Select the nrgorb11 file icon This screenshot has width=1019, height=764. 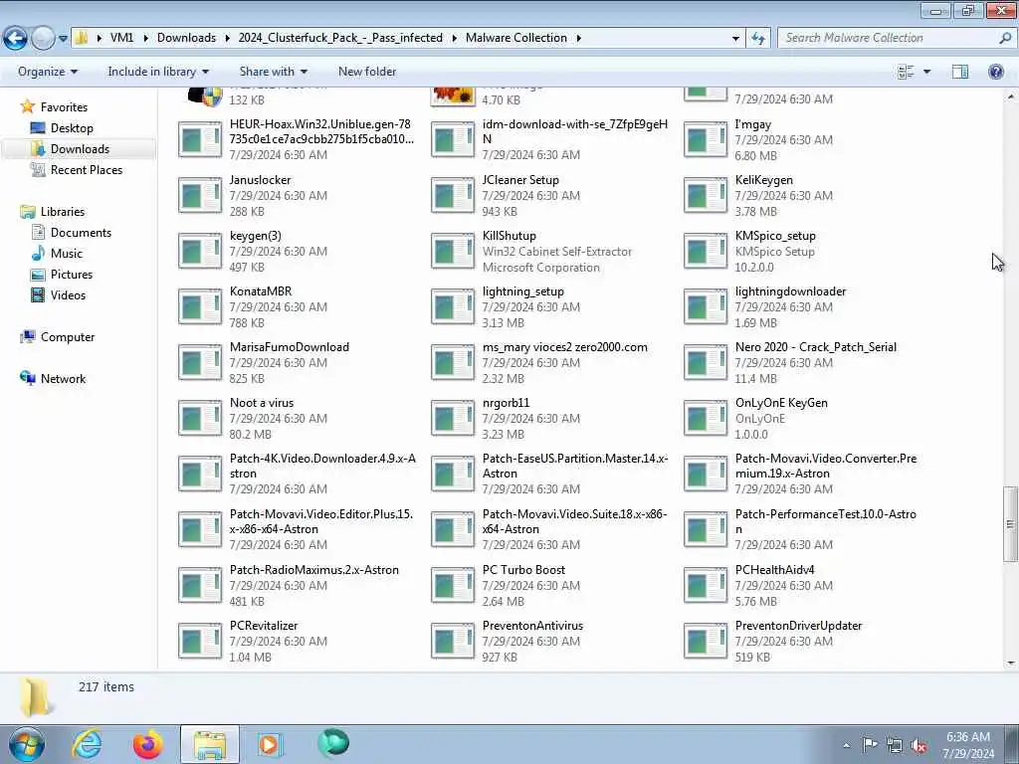pyautogui.click(x=453, y=419)
